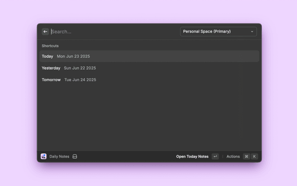Click the Open Today Notes button

pyautogui.click(x=192, y=157)
